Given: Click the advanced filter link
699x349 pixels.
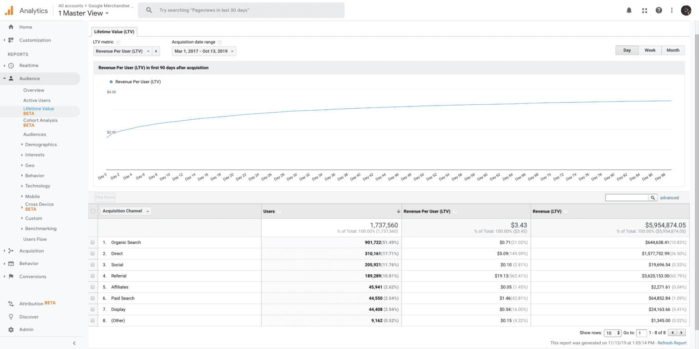Looking at the screenshot, I should point(669,197).
